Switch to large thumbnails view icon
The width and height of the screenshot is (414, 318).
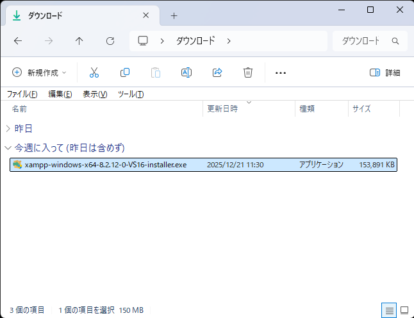404,310
